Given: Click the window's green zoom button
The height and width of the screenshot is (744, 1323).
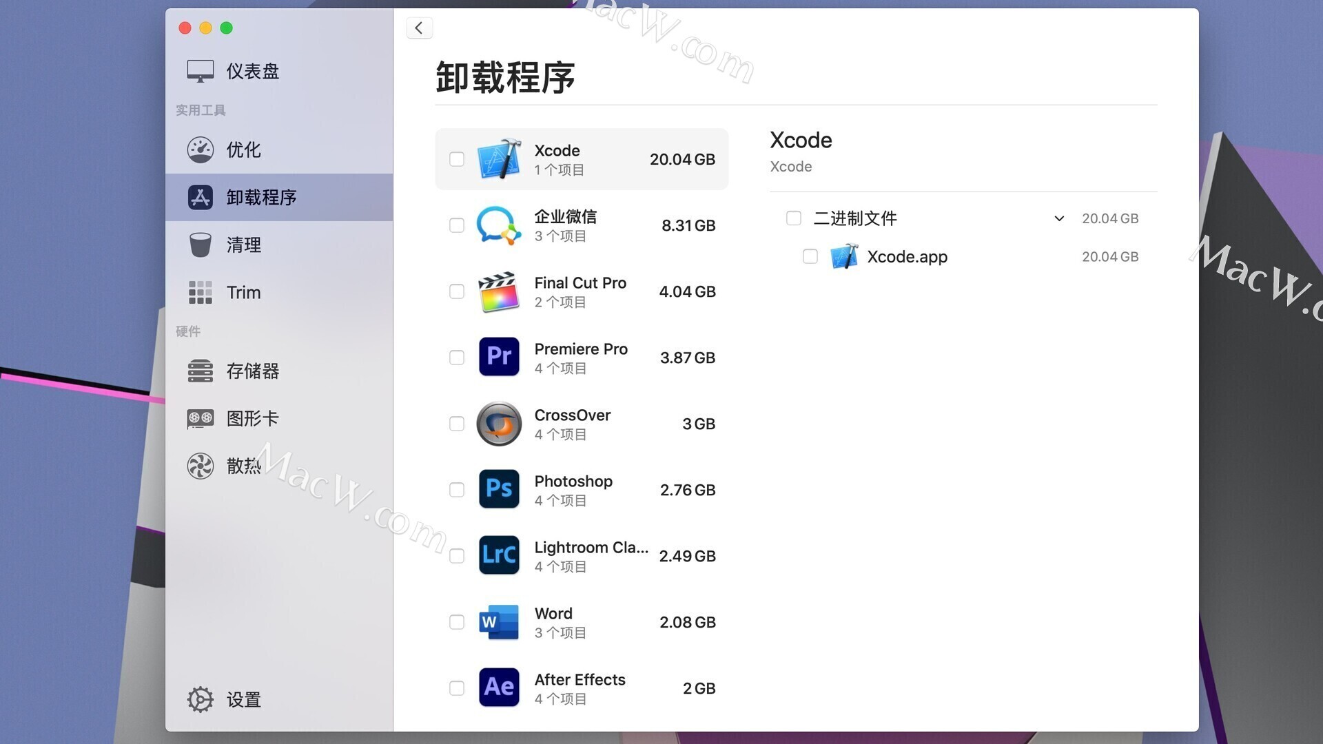Looking at the screenshot, I should coord(226,28).
